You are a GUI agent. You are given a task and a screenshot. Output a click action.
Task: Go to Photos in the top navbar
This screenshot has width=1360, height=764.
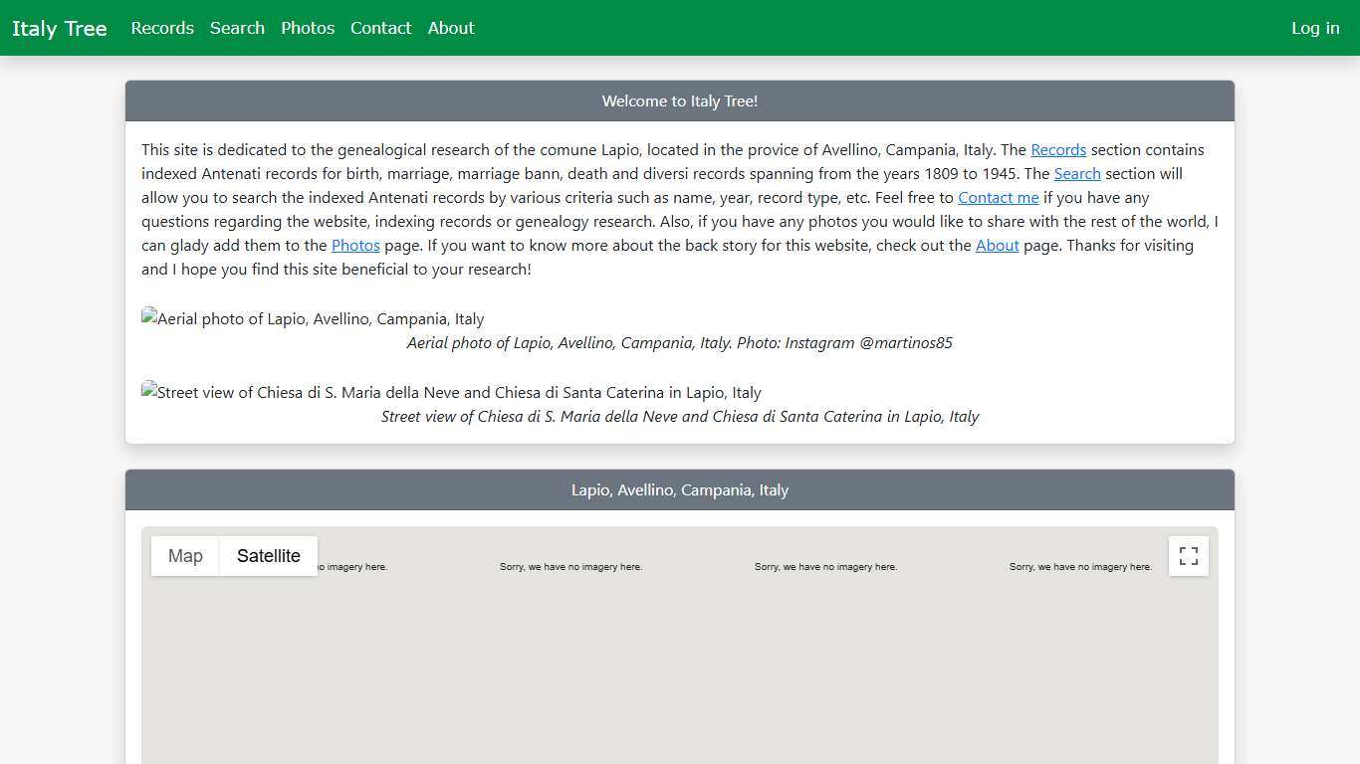click(308, 28)
